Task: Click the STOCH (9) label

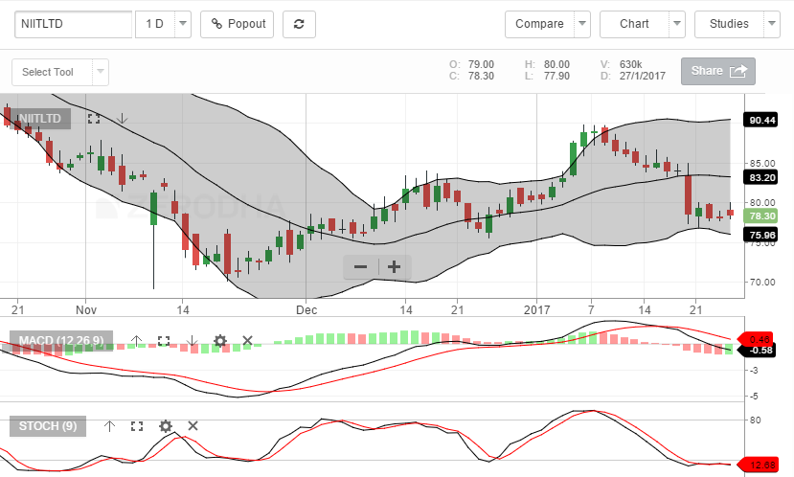Action: coord(48,426)
